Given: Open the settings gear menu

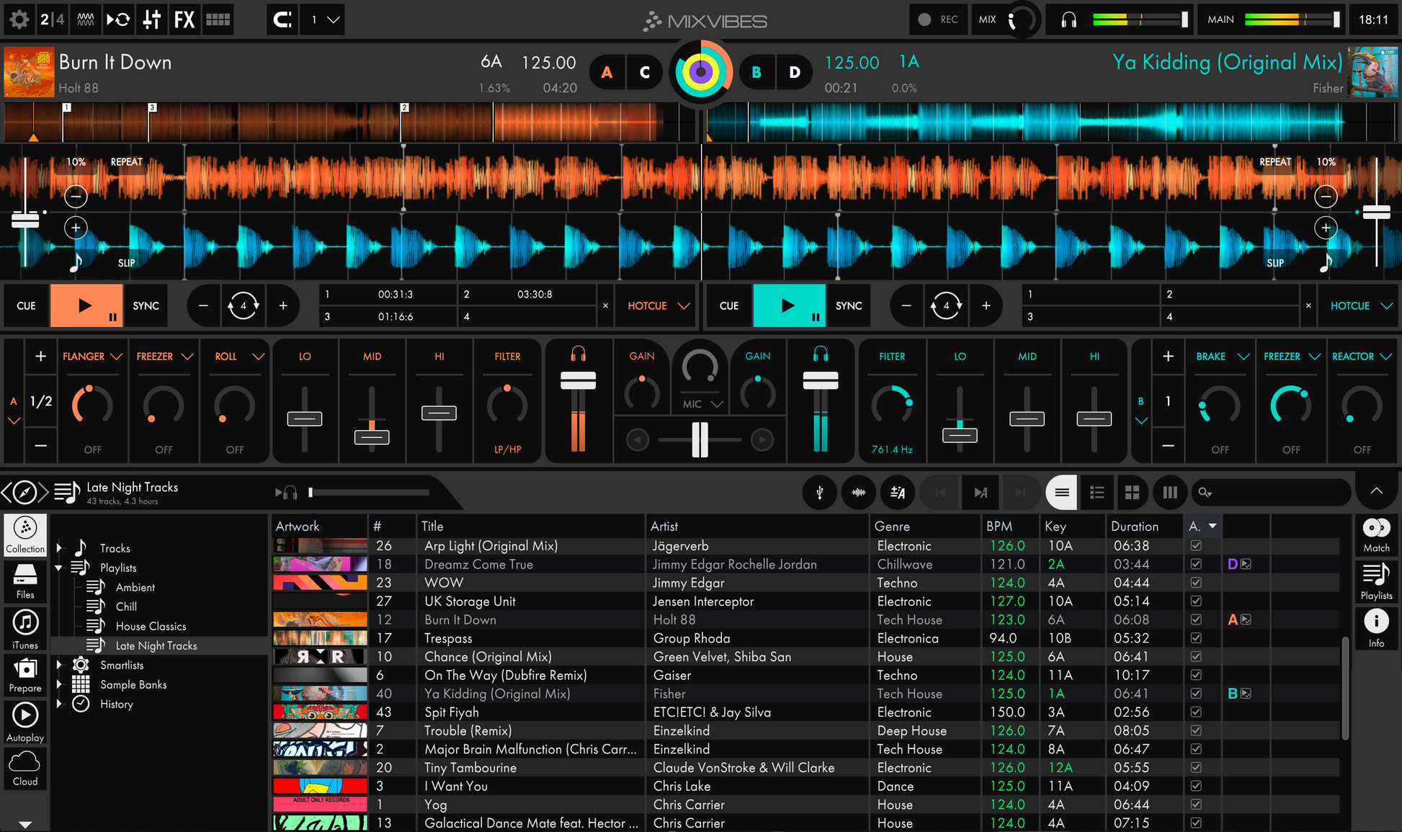Looking at the screenshot, I should 19,19.
